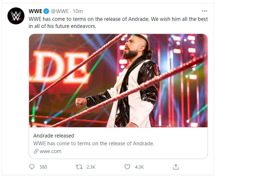Like the WWE tweet with the heart
The image size is (254, 176).
(x=128, y=166)
